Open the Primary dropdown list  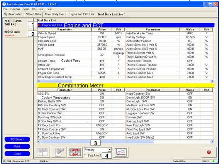tap(110, 149)
